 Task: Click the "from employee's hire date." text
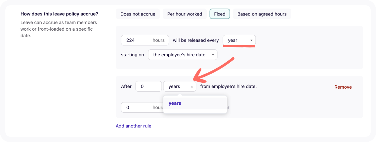228,86
